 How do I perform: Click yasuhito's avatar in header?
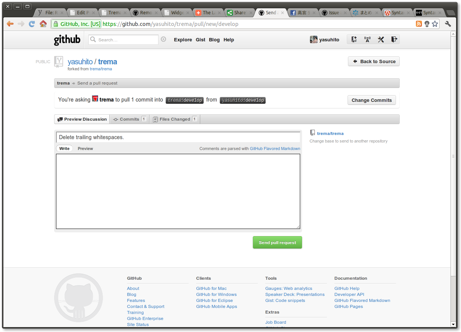(314, 39)
